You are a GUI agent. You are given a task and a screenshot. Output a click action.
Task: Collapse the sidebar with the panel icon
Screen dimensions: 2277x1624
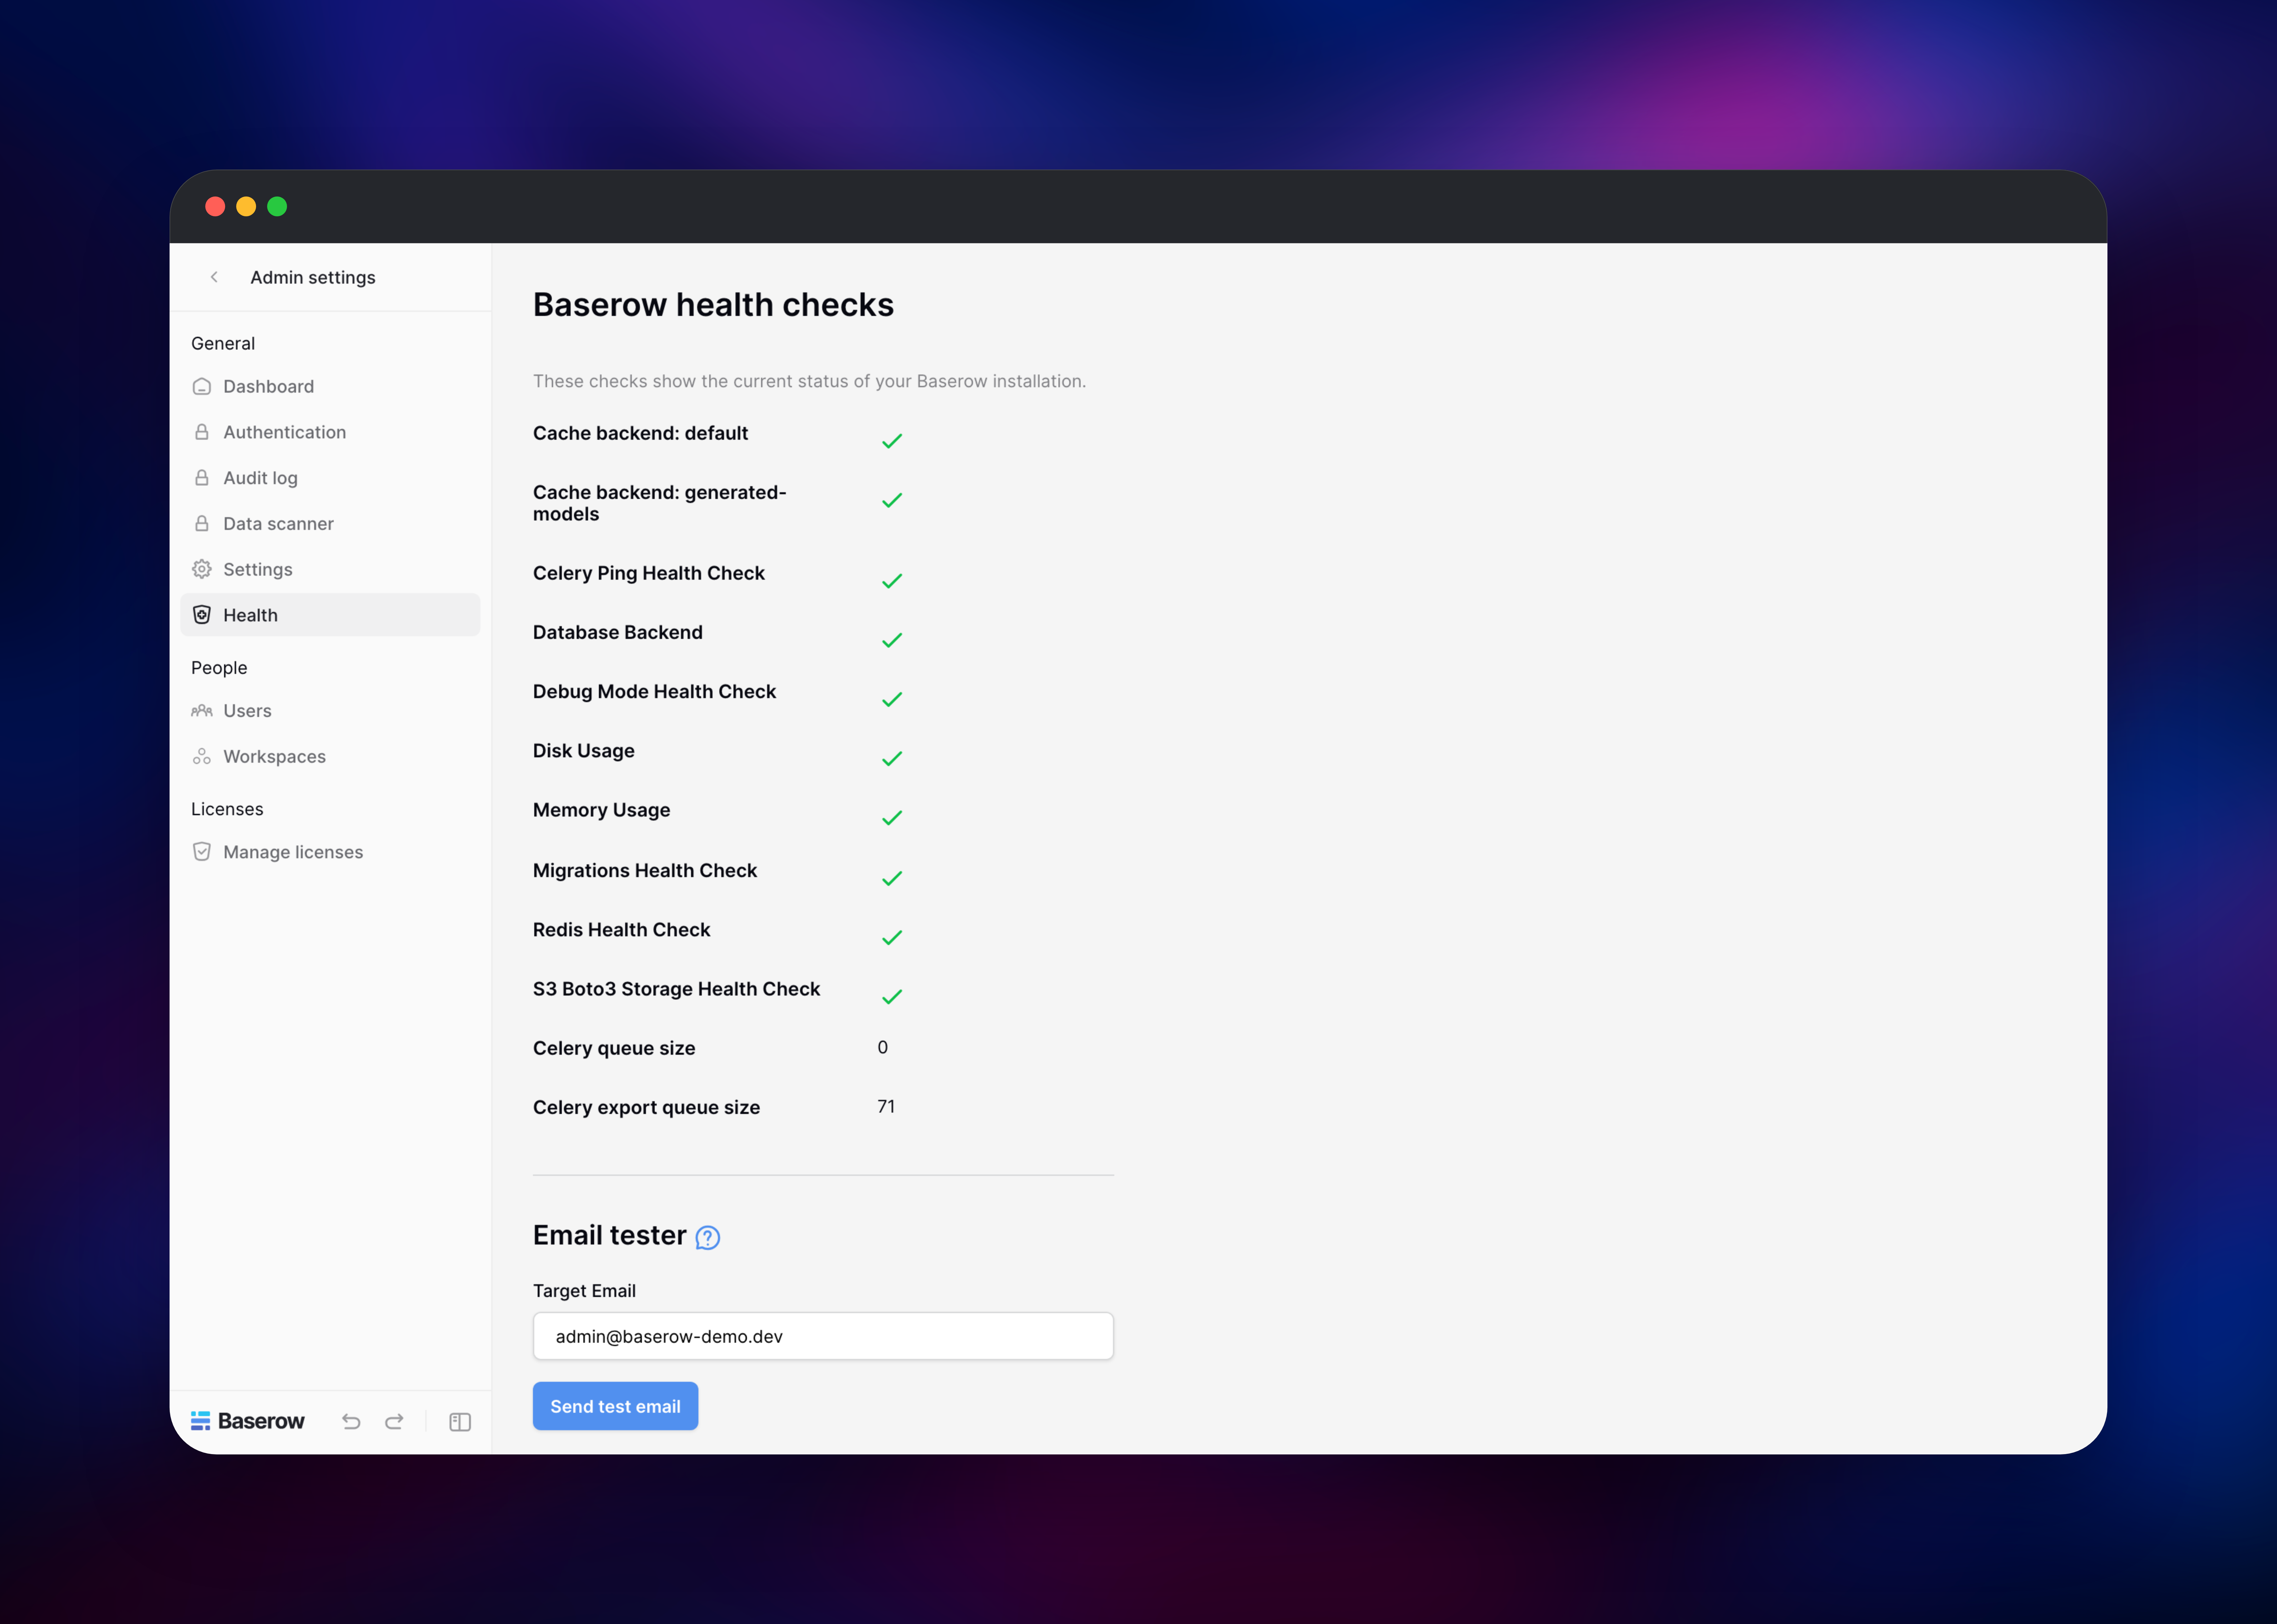(x=460, y=1422)
